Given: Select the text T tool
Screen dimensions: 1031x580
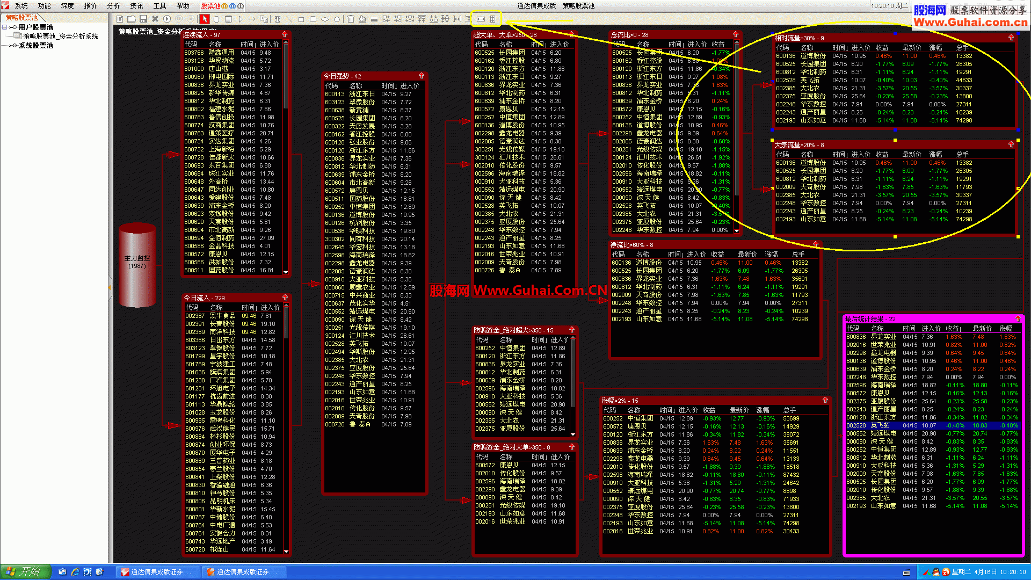Looking at the screenshot, I should [x=278, y=19].
